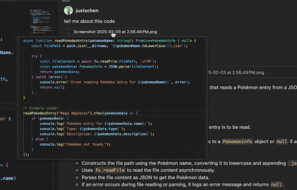
Task: Open the referenced '25-02-03 at 2.56.49 PM.png' file in the response
Action: pos(236,73)
